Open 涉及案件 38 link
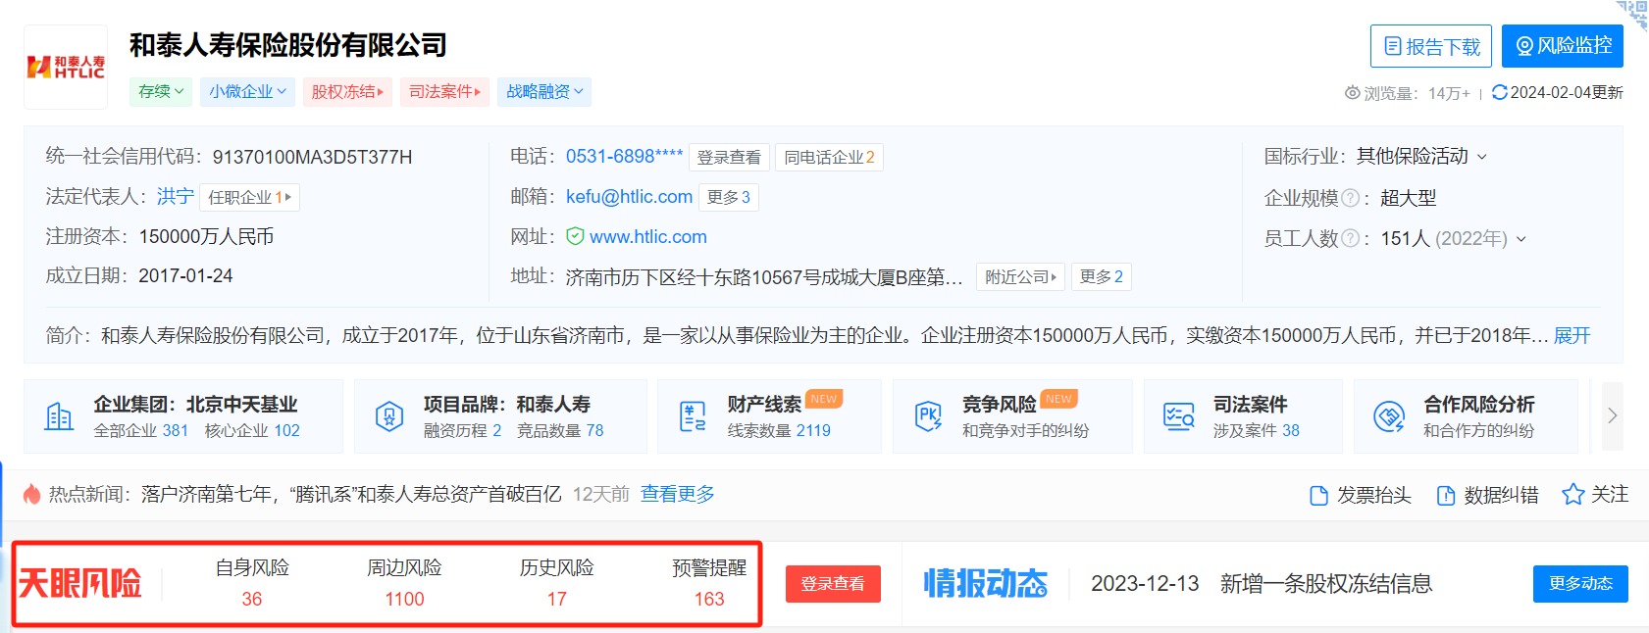This screenshot has width=1649, height=633. click(1257, 430)
